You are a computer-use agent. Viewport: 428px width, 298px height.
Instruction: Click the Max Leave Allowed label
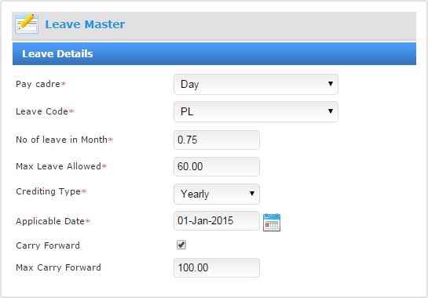pos(61,166)
